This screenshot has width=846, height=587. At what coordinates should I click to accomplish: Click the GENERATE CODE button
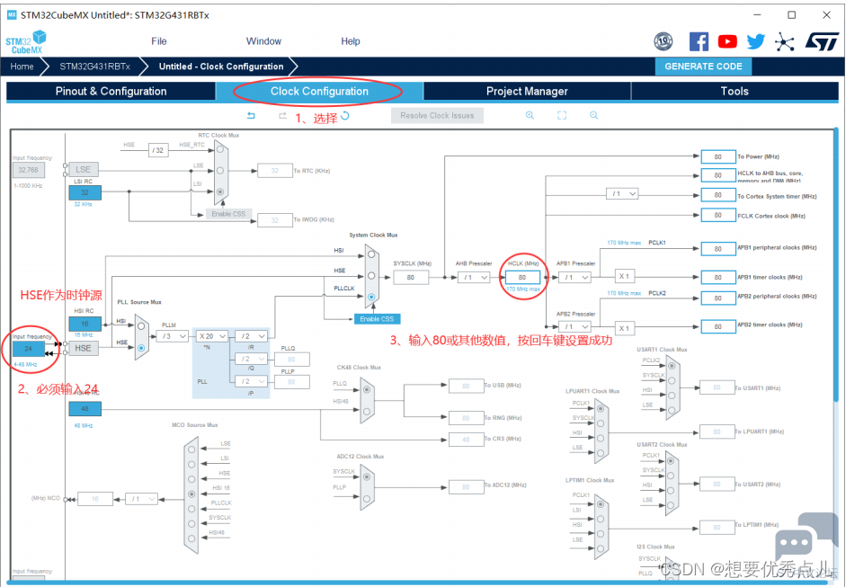click(x=703, y=67)
